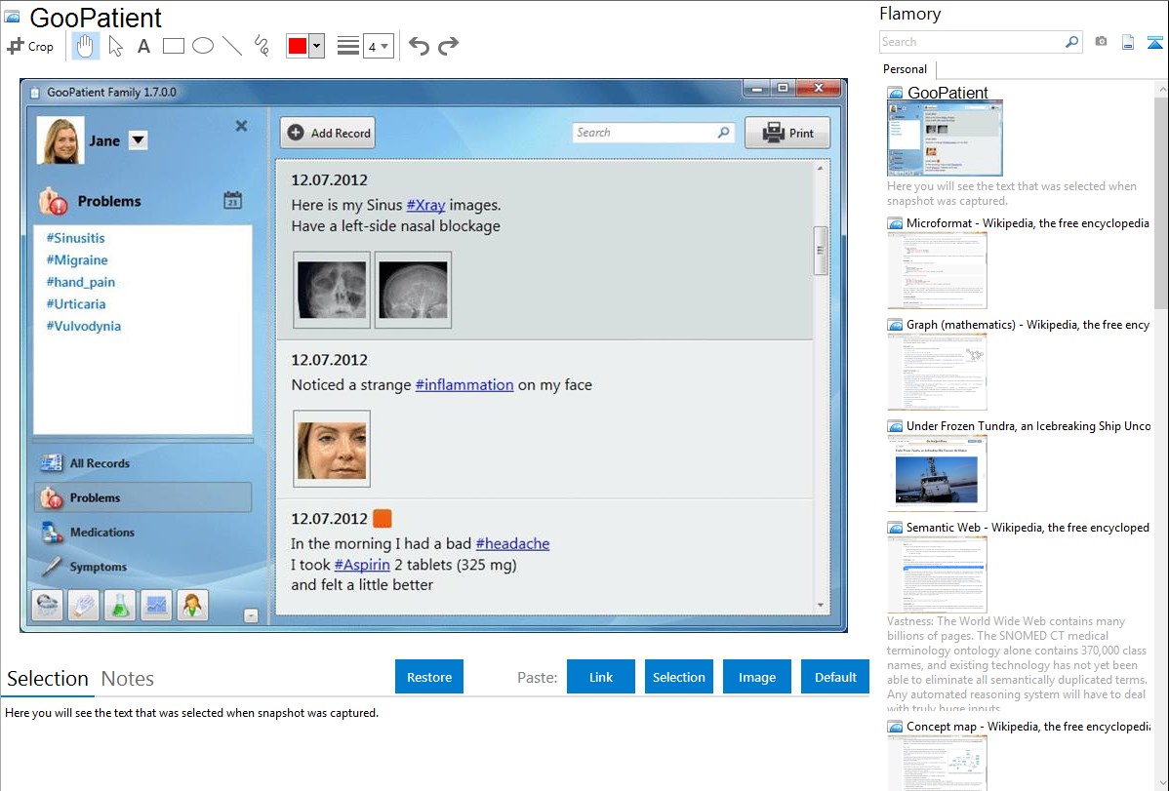Open All Records in sidebar
Screen dimensions: 1169x791
point(142,463)
